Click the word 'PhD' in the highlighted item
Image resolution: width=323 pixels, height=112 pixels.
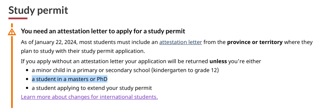point(102,79)
